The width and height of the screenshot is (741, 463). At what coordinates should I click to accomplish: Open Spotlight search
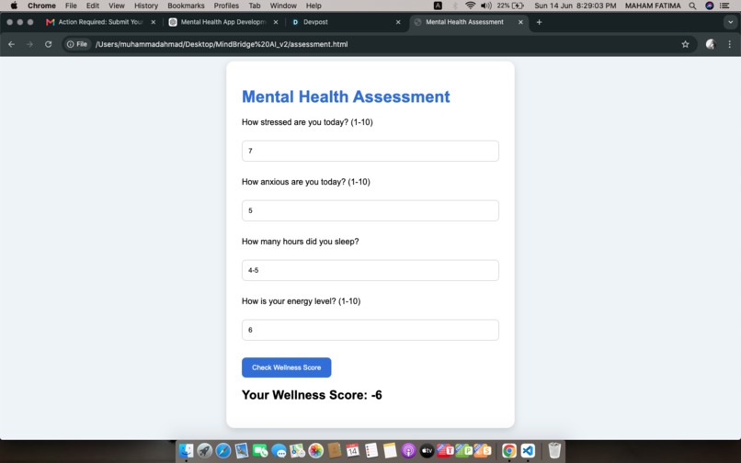[692, 6]
